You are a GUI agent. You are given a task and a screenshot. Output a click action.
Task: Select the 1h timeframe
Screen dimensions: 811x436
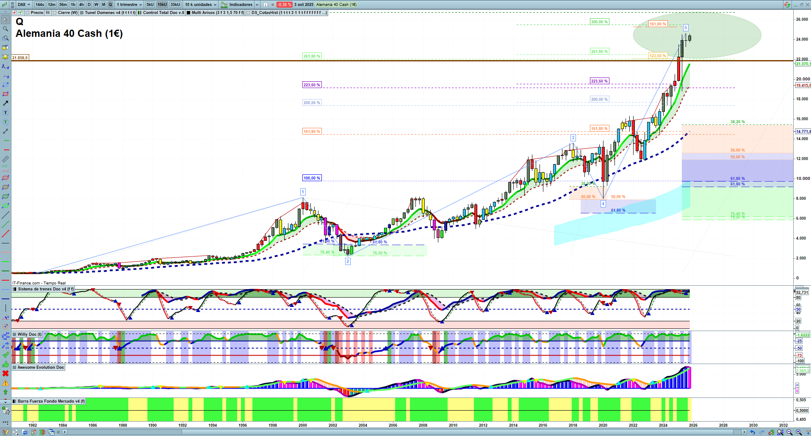click(x=73, y=5)
